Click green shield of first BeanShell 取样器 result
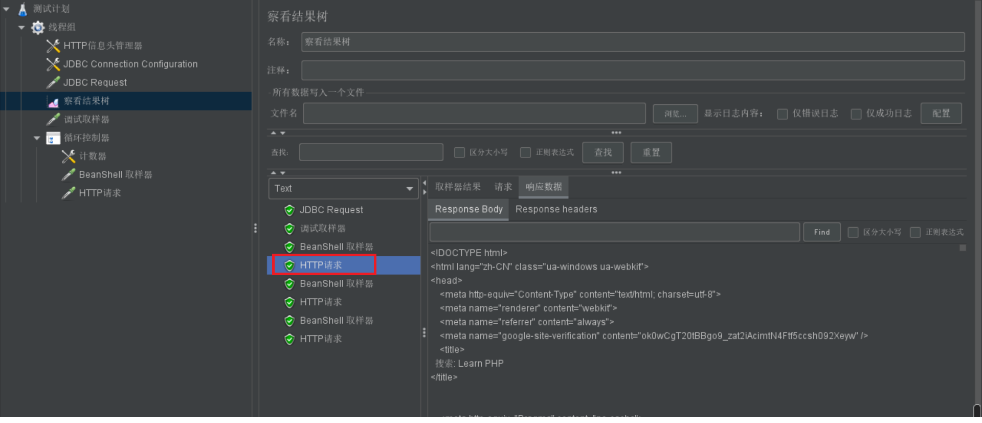982x423 pixels. [289, 247]
